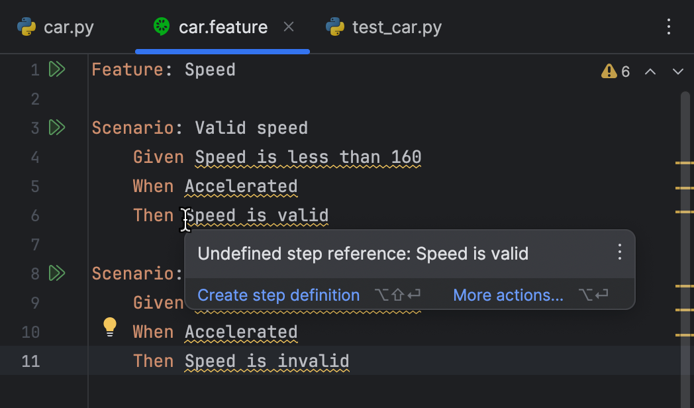This screenshot has width=694, height=408.
Task: Jump to next highlighted problem arrow
Action: [x=677, y=72]
